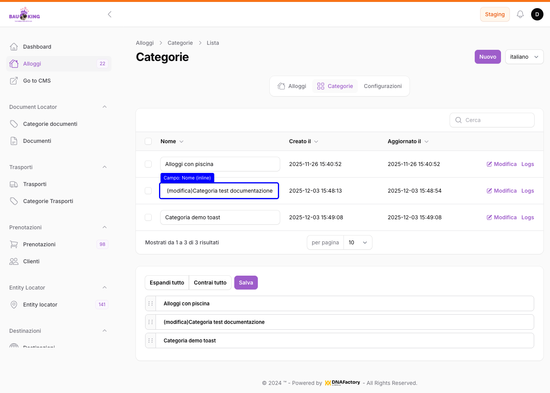
Task: Open the user avatar D menu
Action: (537, 14)
